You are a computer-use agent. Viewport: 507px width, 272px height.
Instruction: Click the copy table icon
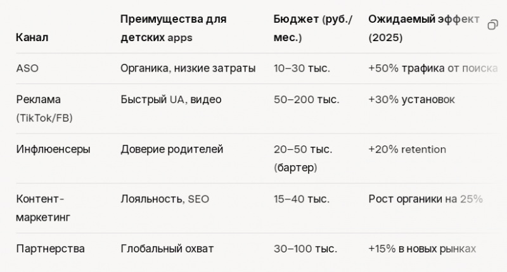click(492, 25)
